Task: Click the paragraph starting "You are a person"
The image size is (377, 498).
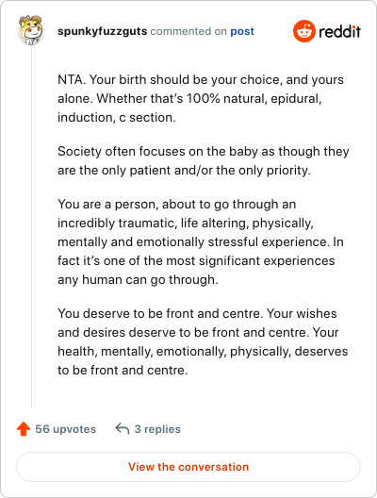Action: (201, 241)
